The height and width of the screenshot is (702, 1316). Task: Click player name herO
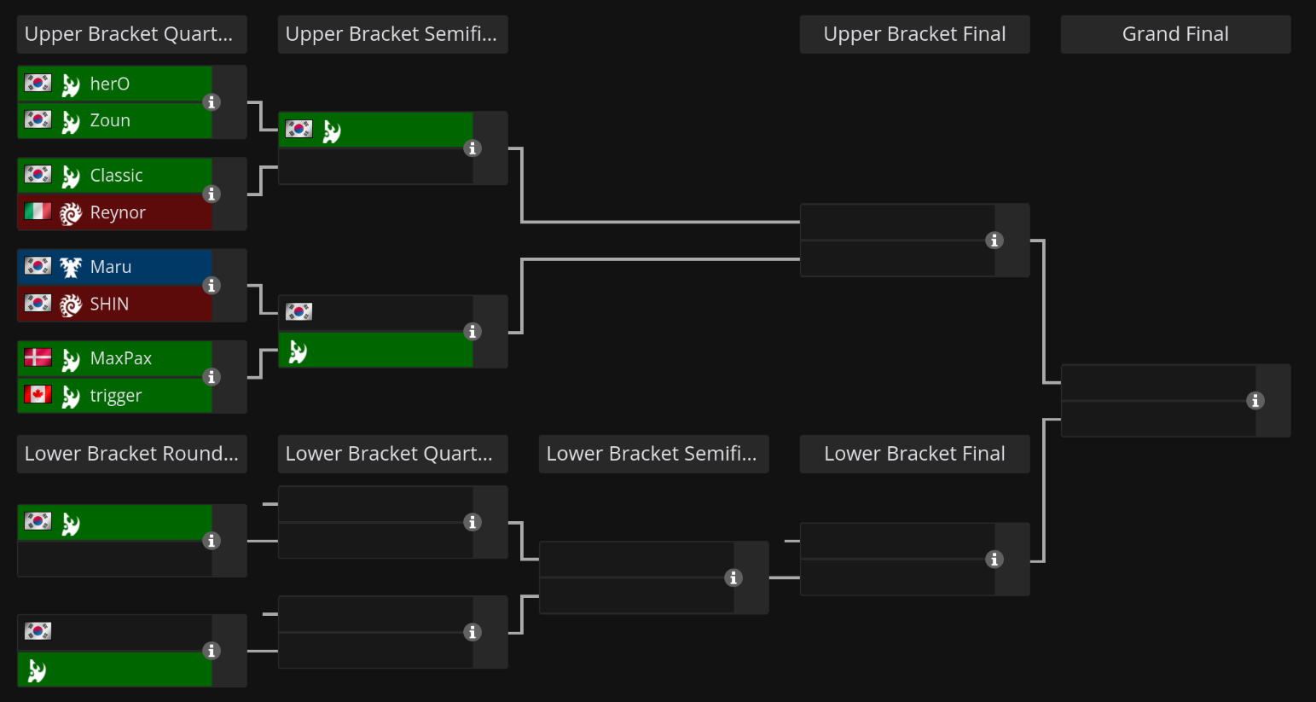[110, 84]
